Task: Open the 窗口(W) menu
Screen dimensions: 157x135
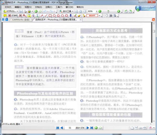Action: point(69,7)
